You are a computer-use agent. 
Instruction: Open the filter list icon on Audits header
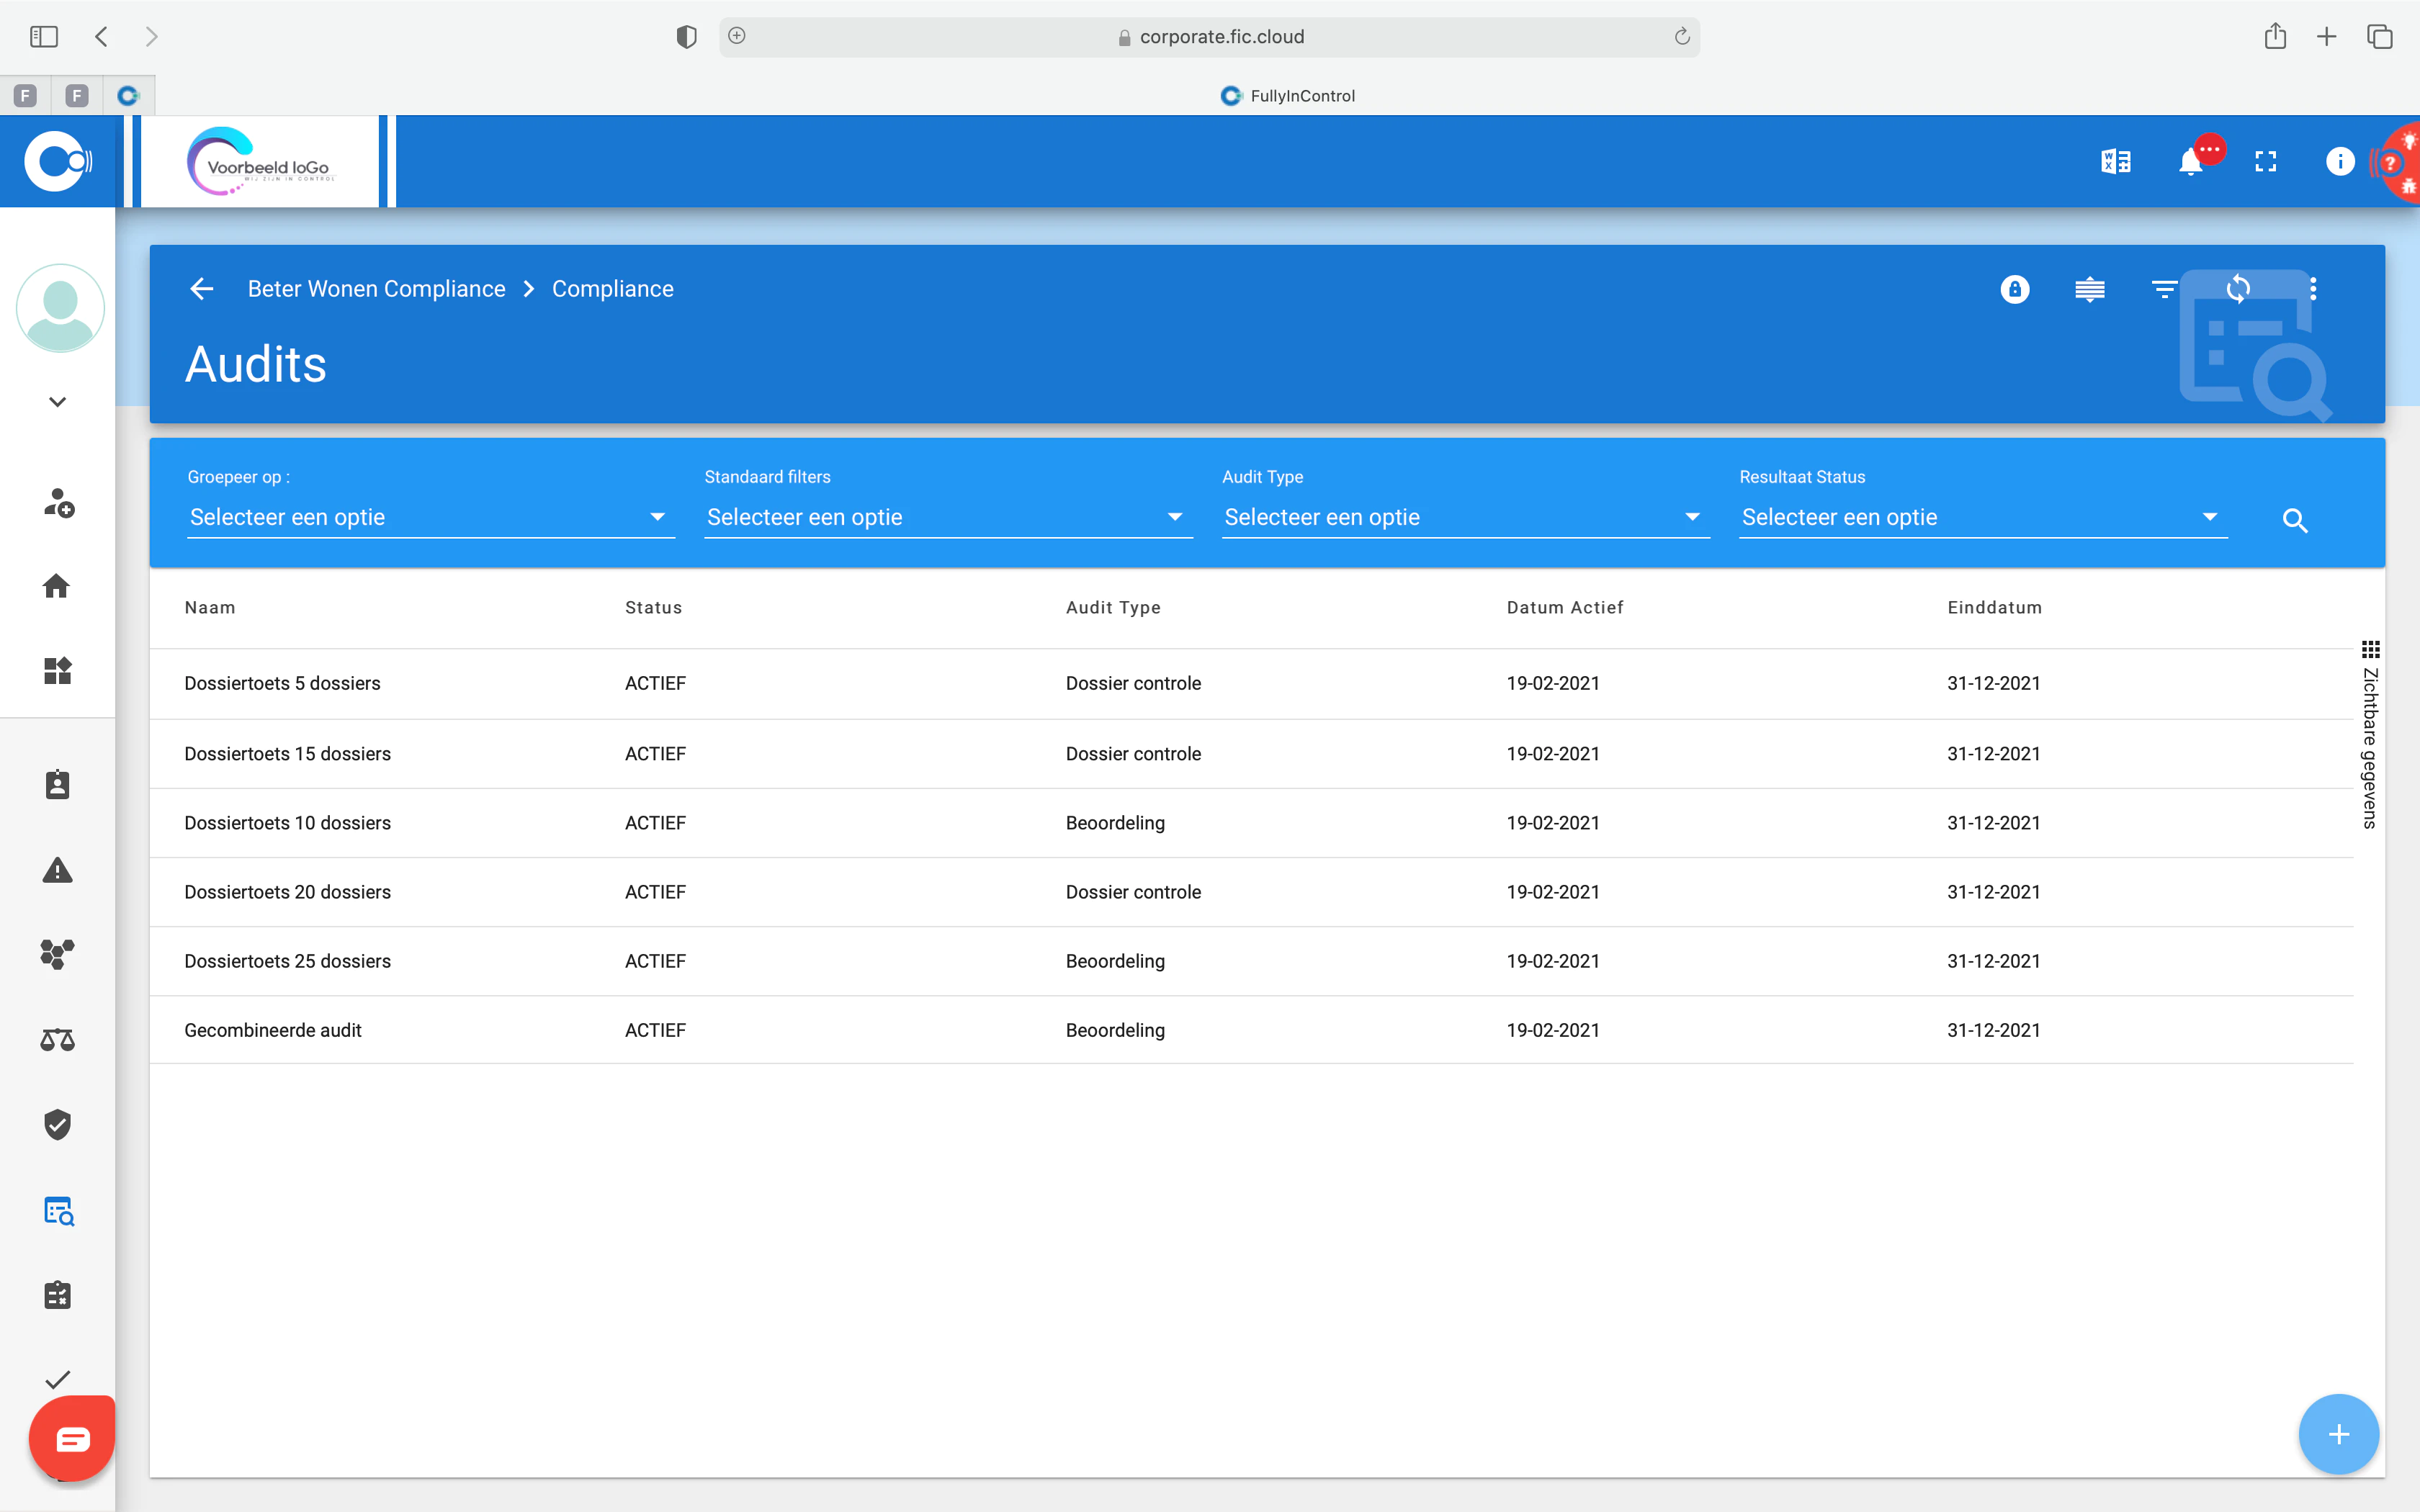[x=2164, y=289]
